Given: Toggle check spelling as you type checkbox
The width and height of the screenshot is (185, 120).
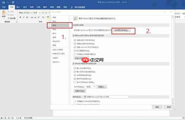Looking at the screenshot, I should click(75, 68).
